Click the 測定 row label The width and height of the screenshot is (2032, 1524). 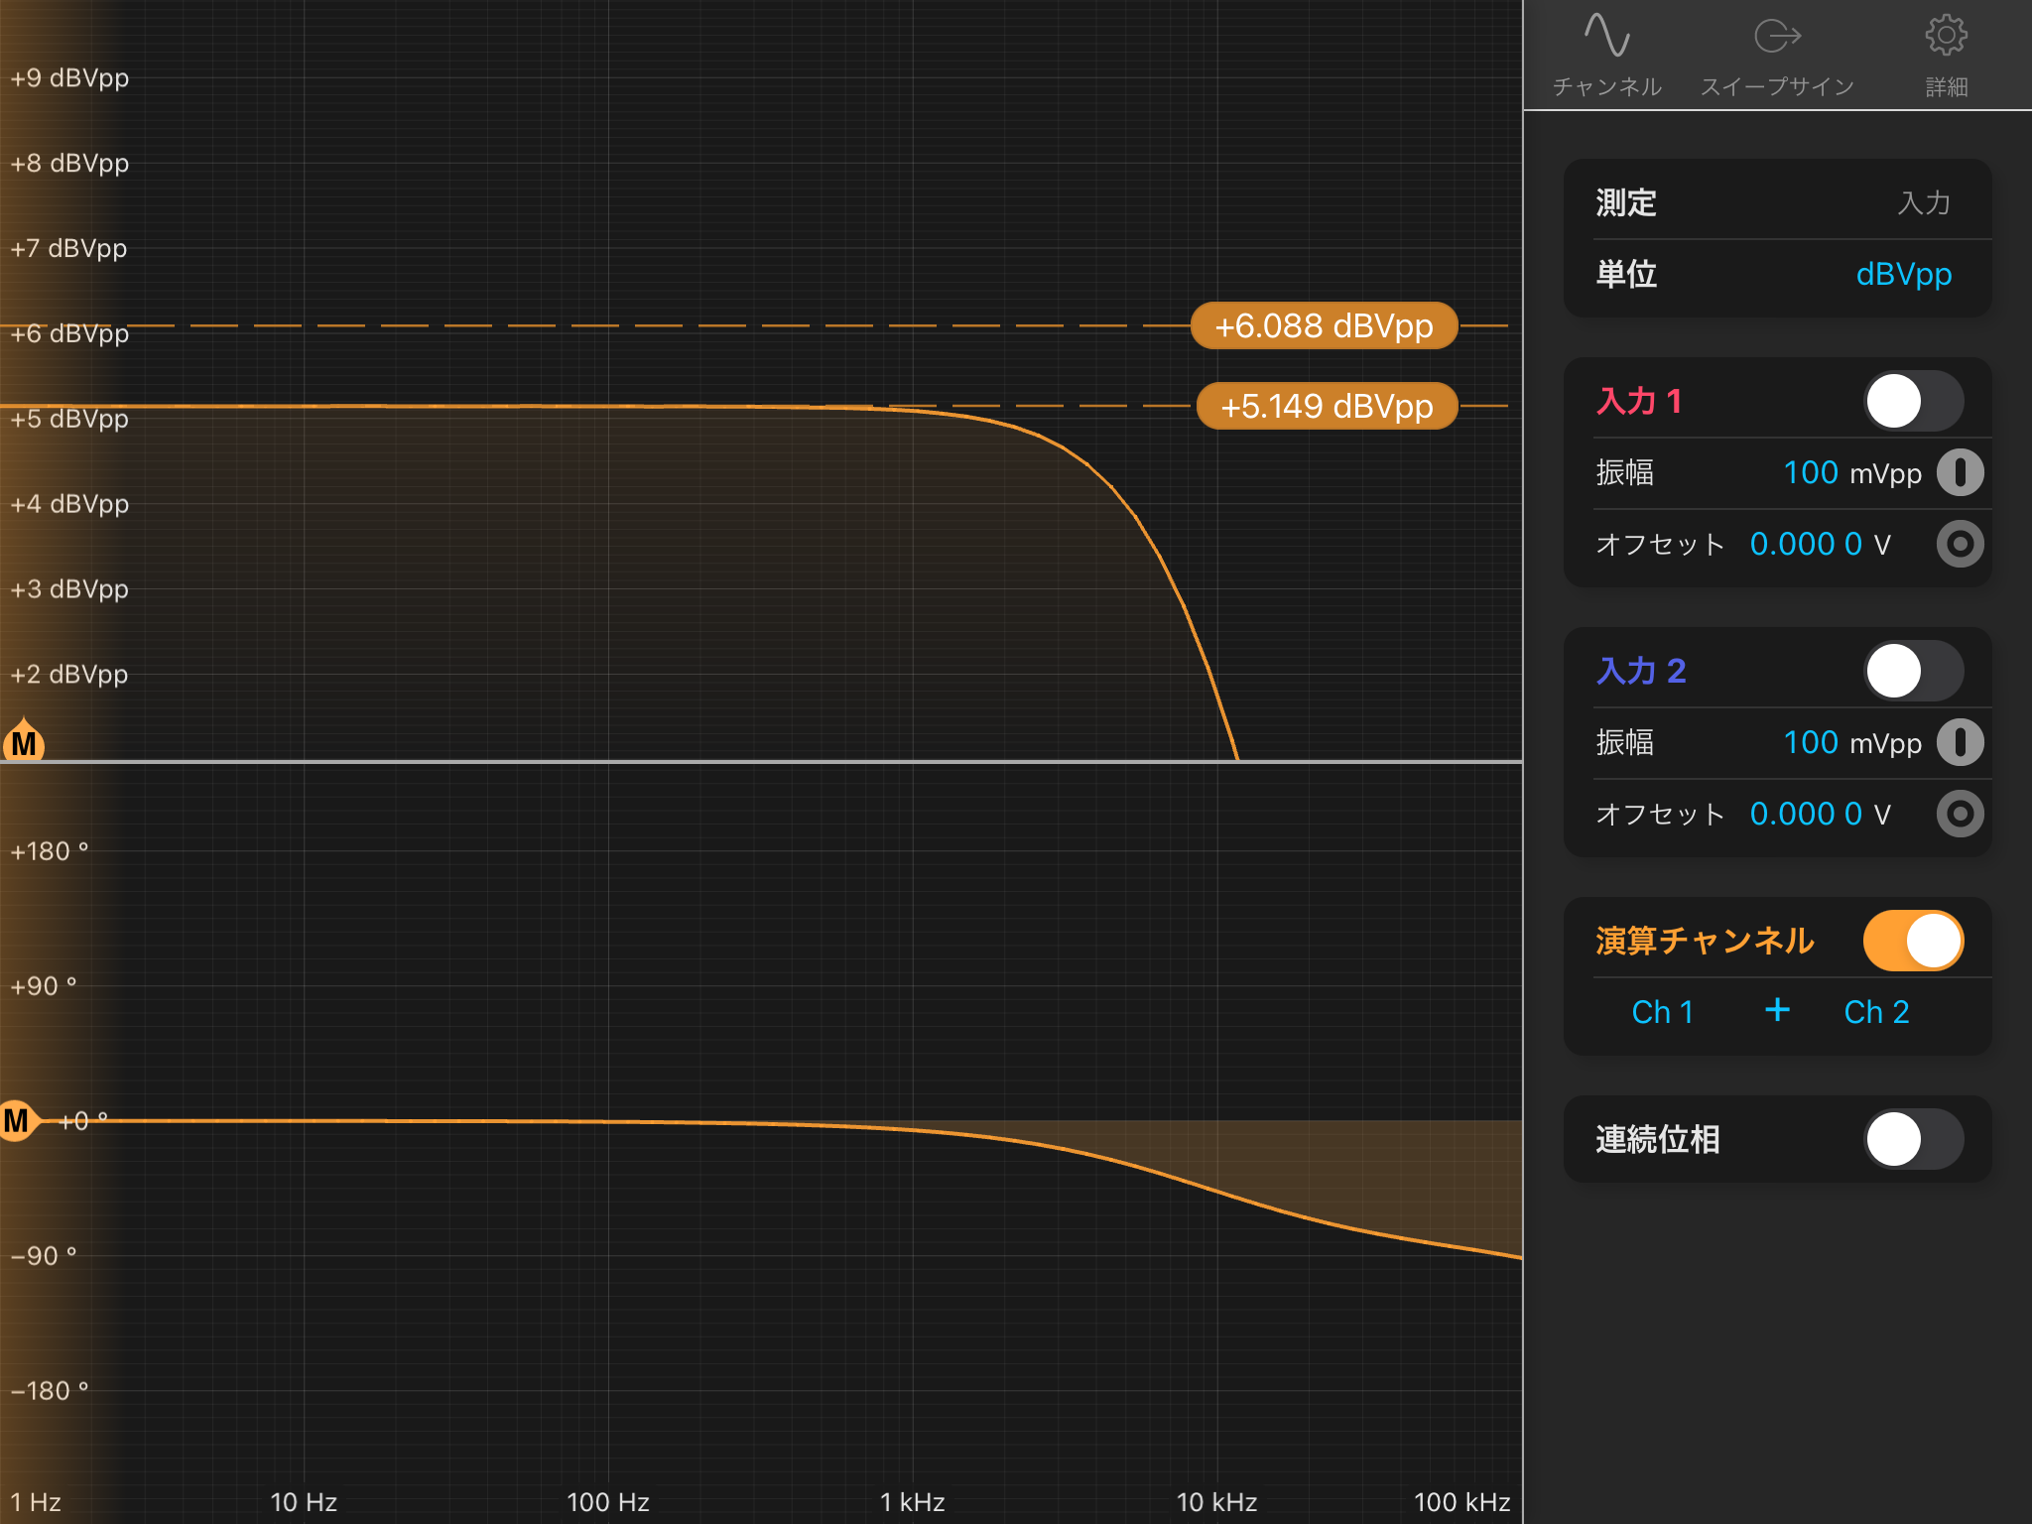pos(1626,202)
